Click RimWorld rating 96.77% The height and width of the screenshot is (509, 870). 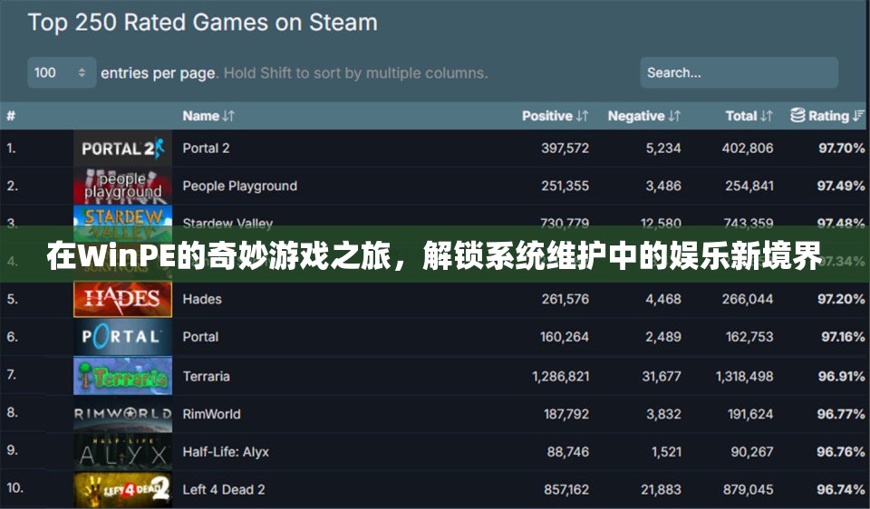pos(841,414)
